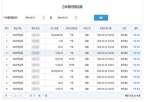Image resolution: width=153 pixels, height=102 pixels.
Task: Click 下载 link in row 10
Action: pyautogui.click(x=134, y=89)
